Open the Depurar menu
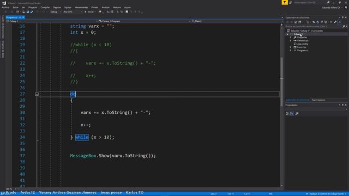 pos(57,7)
